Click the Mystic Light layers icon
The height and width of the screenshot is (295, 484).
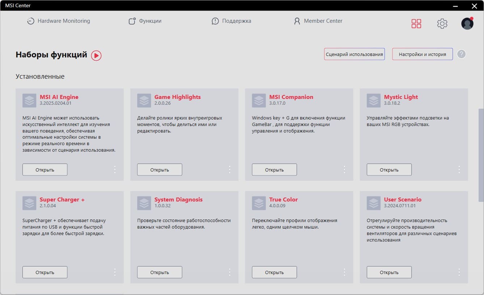click(374, 100)
